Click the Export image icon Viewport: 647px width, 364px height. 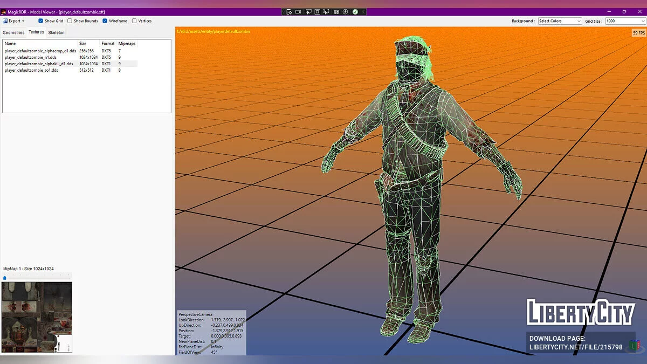pos(5,21)
